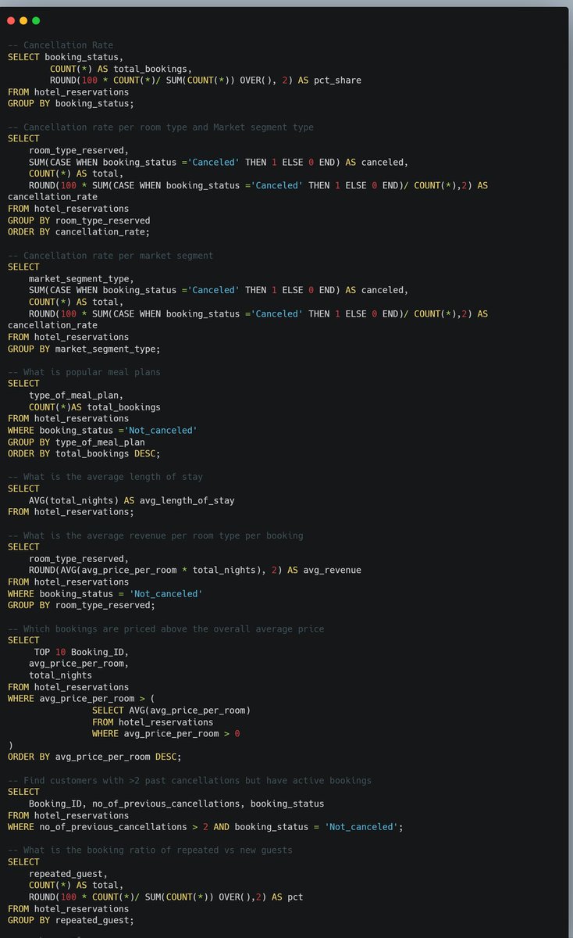
Task: Click the green maximize dot
Action: coord(36,20)
